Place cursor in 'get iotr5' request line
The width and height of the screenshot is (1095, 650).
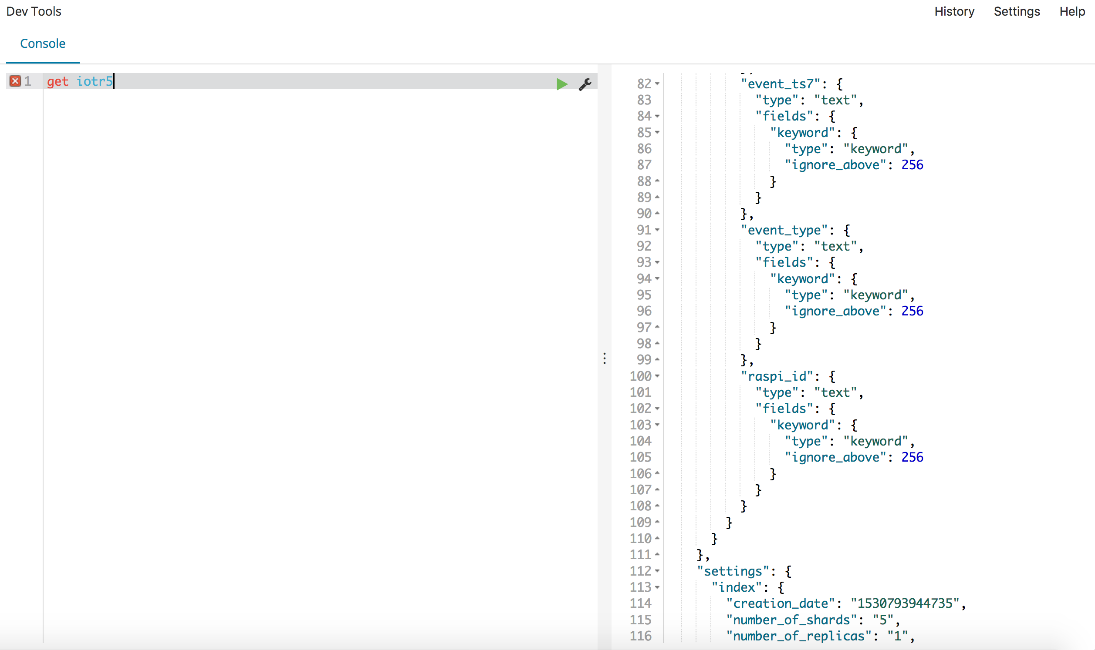80,81
